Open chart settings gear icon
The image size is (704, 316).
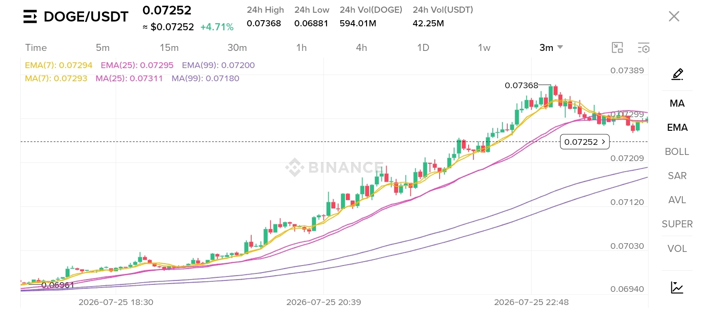click(x=644, y=48)
